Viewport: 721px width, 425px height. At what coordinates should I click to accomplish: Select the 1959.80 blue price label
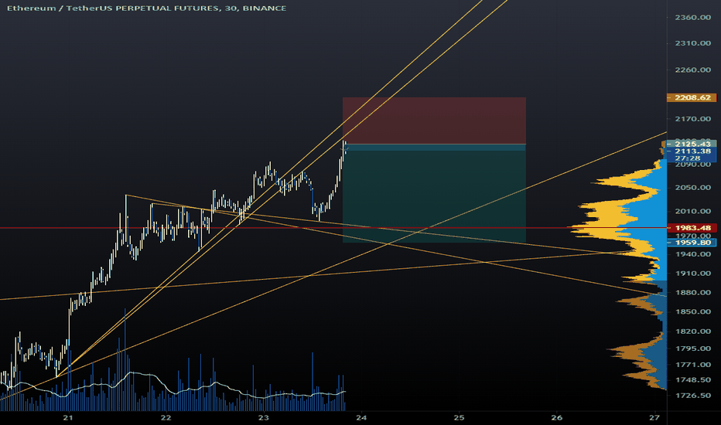pyautogui.click(x=692, y=242)
